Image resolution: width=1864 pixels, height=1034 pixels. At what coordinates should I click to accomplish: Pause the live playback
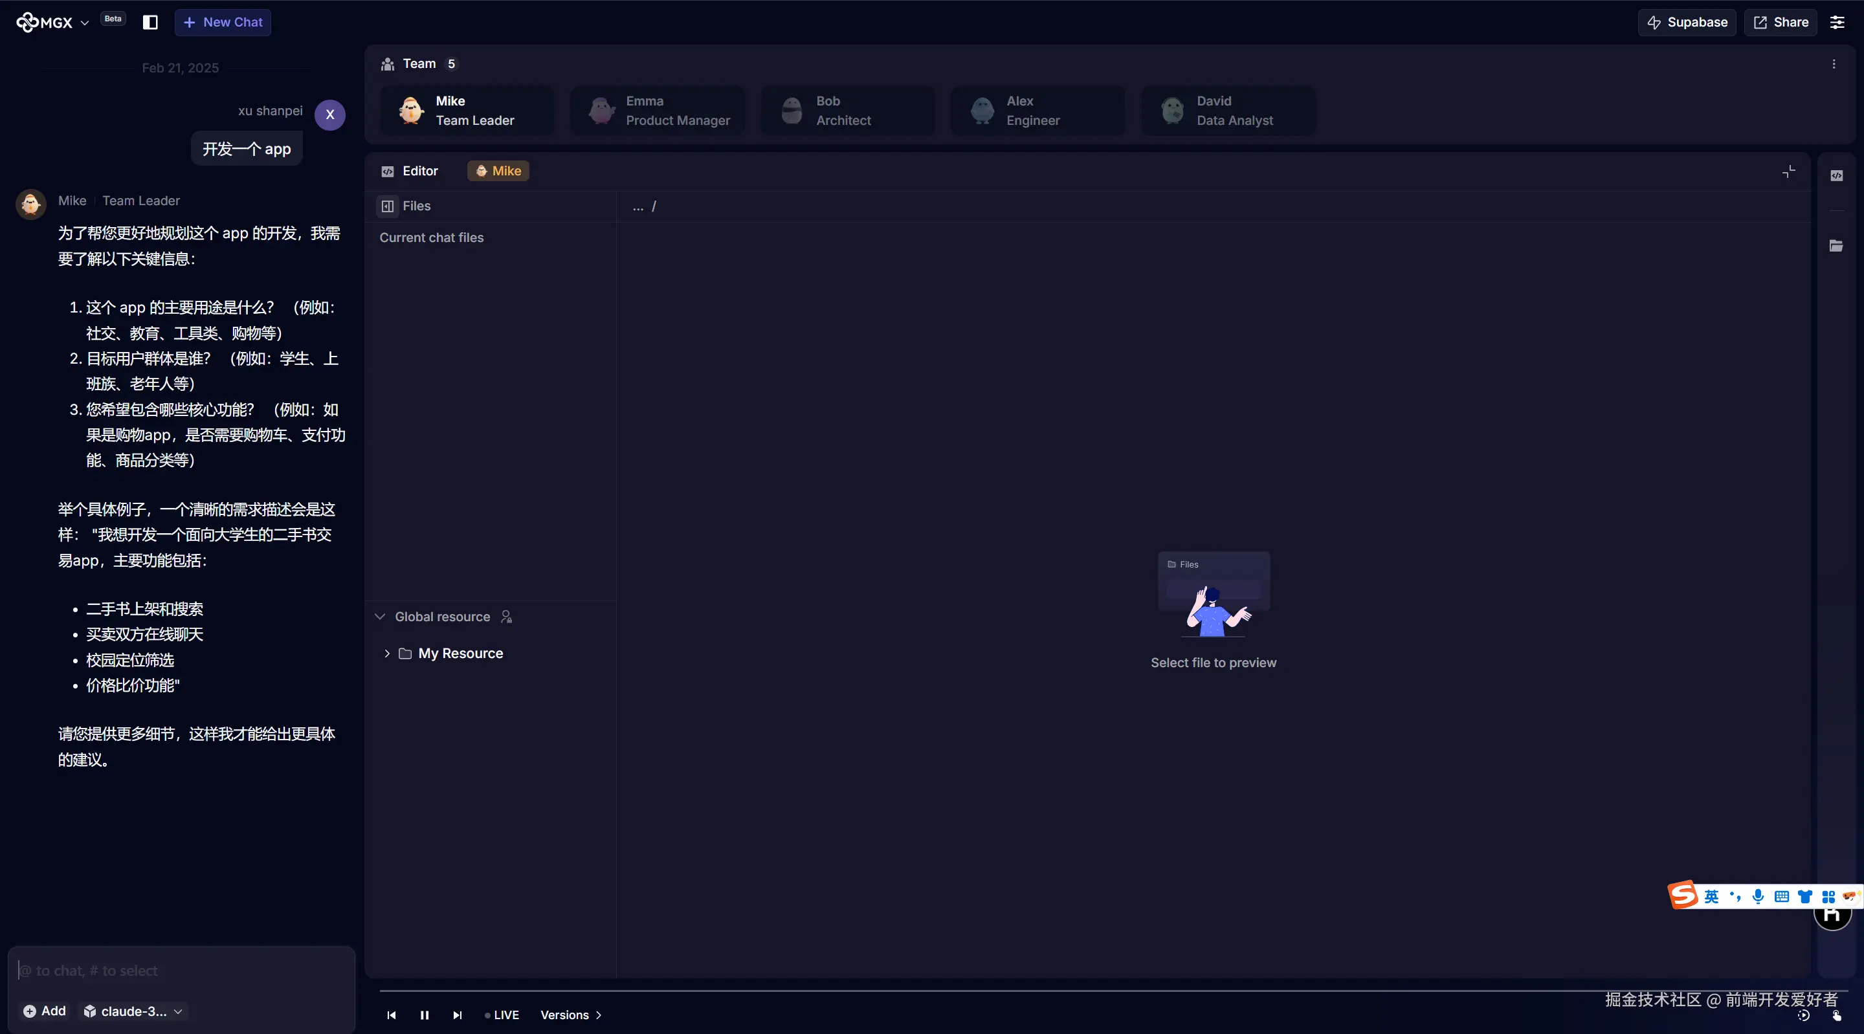[425, 1015]
